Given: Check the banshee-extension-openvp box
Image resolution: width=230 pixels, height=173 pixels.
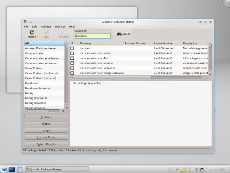Looking at the screenshot, I should click(72, 63).
